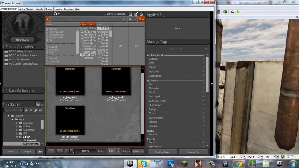This screenshot has height=168, width=299.
Task: Collapse the Private Collections section
Action: (x=4, y=91)
